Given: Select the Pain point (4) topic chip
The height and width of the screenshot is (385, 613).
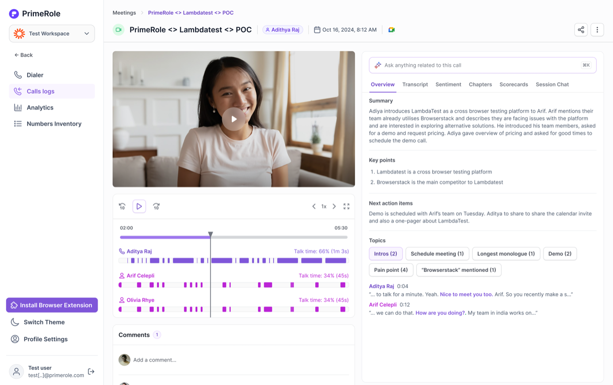Looking at the screenshot, I should click(x=391, y=270).
